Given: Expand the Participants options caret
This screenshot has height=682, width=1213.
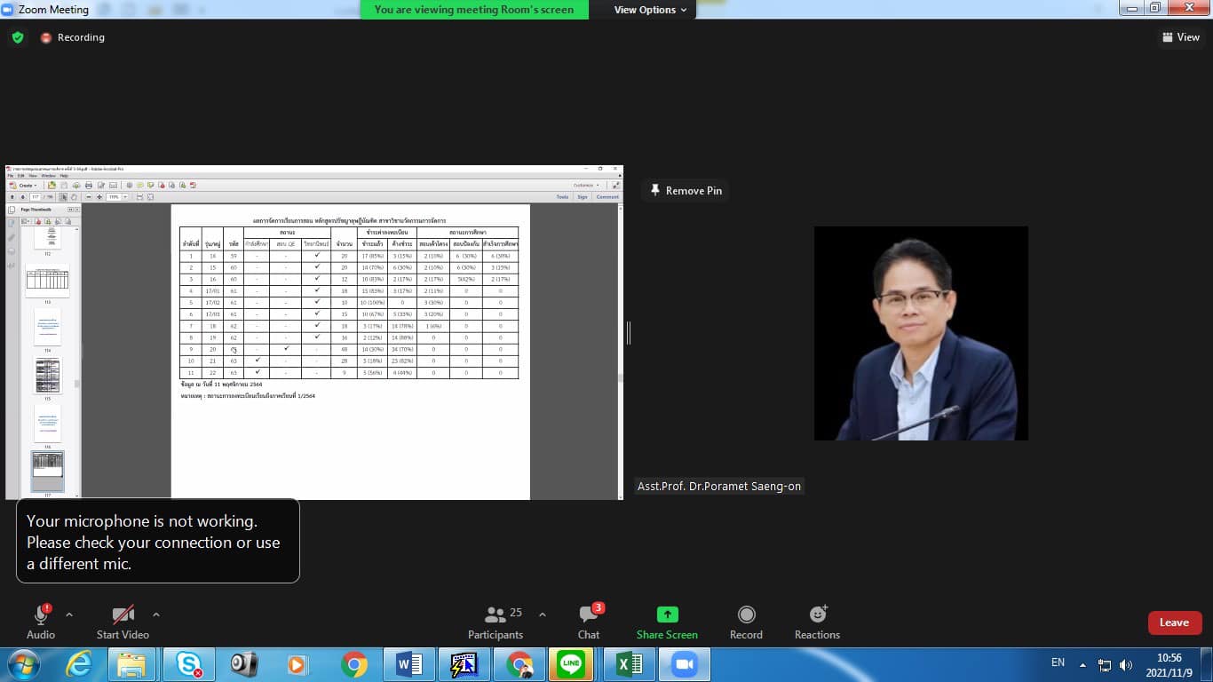Looking at the screenshot, I should [543, 615].
